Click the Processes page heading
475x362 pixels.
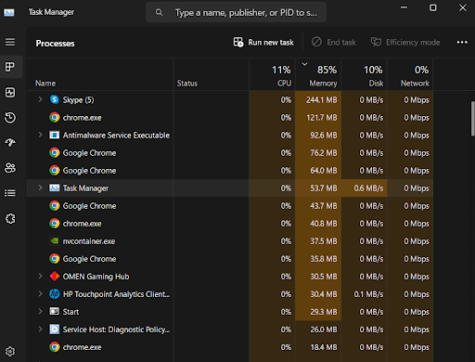(55, 43)
